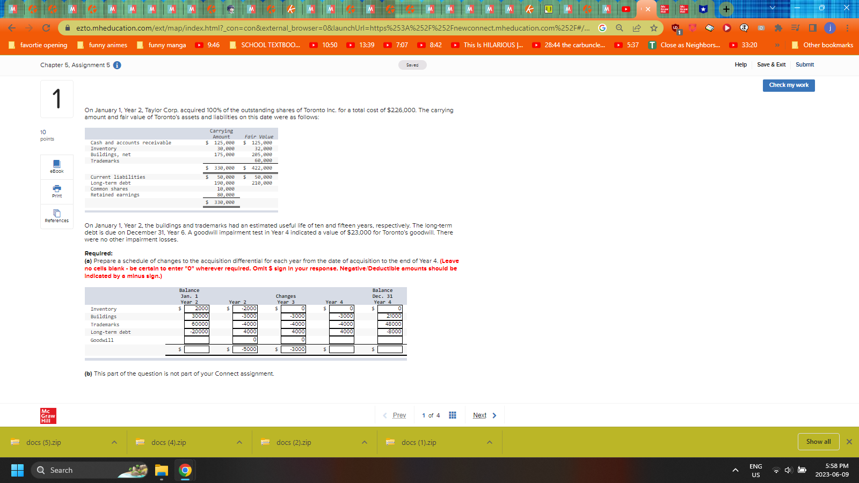Show more bookmarks with the double chevron
This screenshot has width=859, height=483.
click(776, 45)
